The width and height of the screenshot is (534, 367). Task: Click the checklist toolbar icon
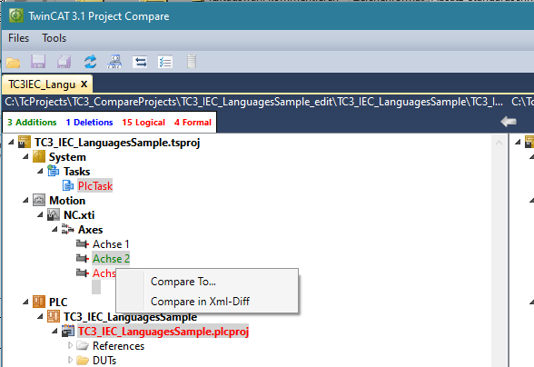[x=165, y=62]
